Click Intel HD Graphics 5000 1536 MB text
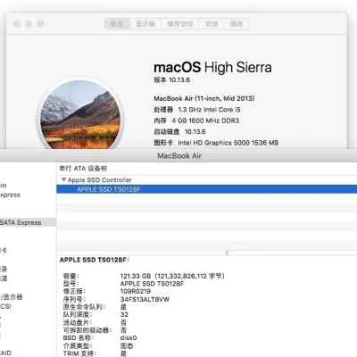 click(x=228, y=143)
